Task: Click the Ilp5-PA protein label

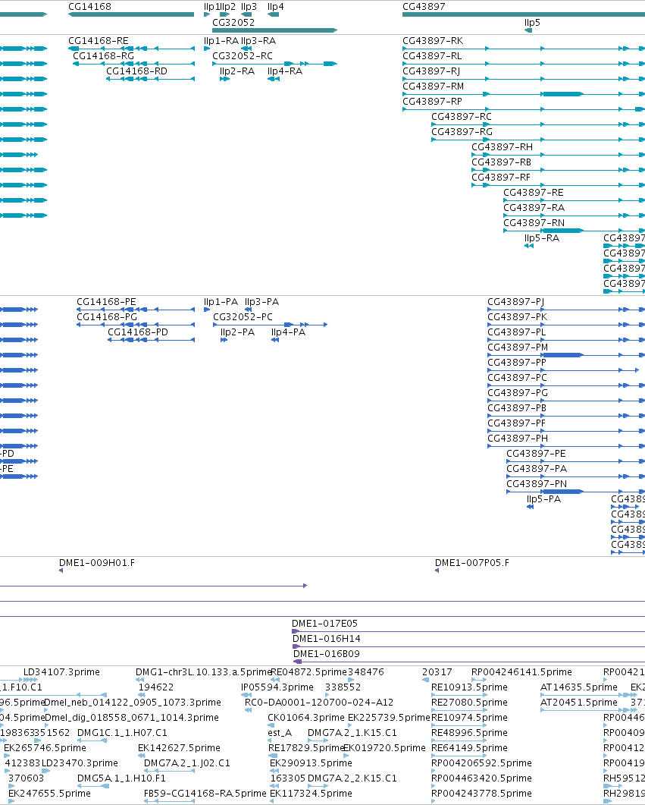Action: 543,499
